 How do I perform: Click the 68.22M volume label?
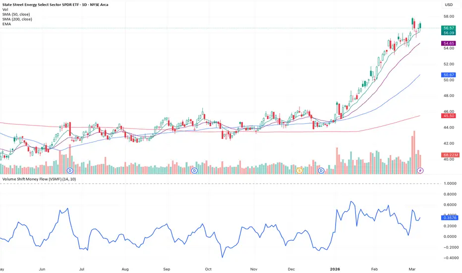coord(450,155)
